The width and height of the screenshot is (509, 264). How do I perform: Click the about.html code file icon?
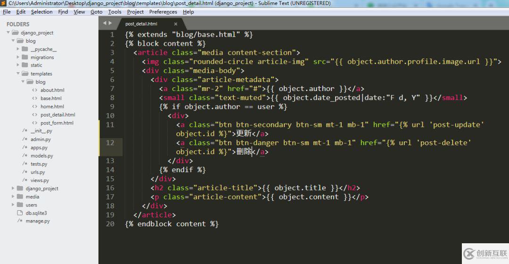tap(35, 90)
